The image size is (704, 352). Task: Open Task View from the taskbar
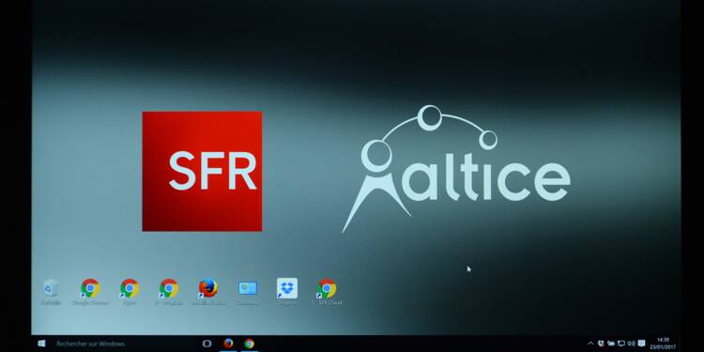207,344
